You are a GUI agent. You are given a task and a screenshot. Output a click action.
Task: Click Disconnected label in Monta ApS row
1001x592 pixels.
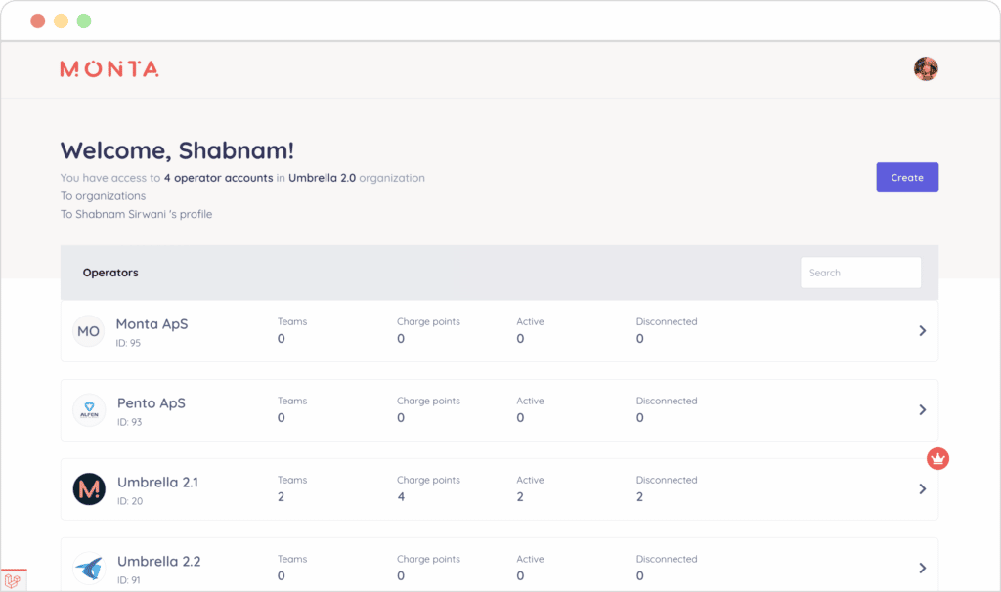[x=667, y=321]
